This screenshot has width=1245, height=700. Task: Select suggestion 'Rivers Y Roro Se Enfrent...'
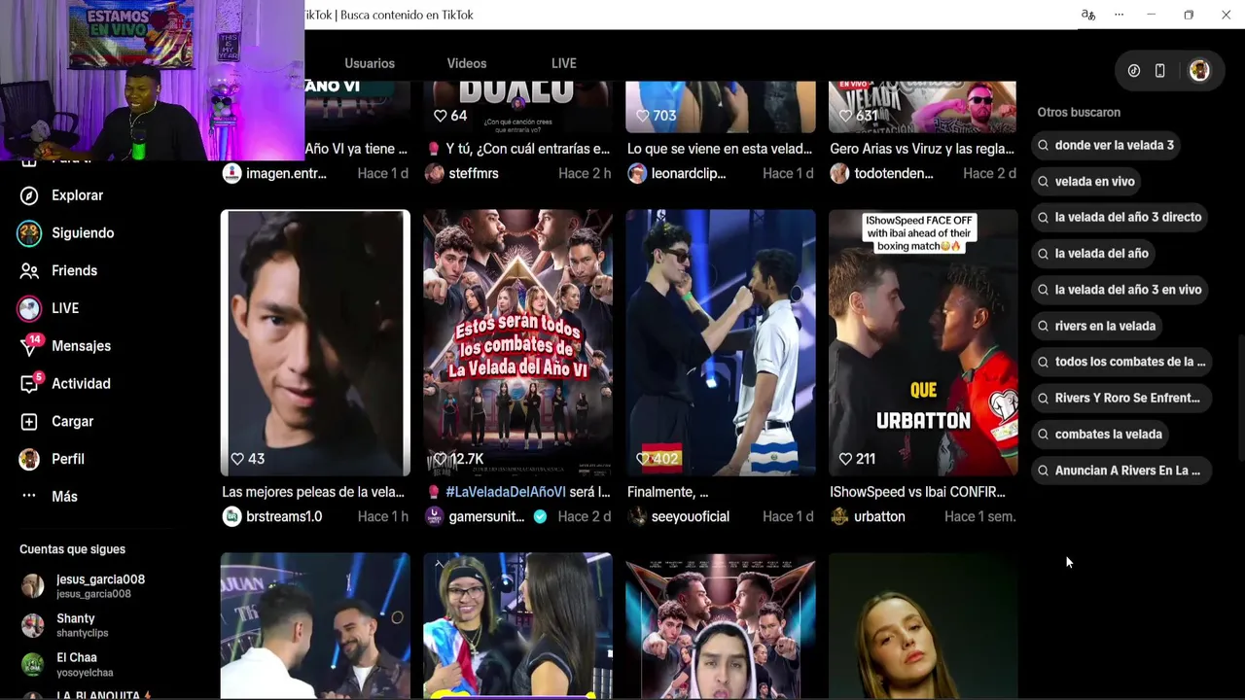click(x=1121, y=399)
